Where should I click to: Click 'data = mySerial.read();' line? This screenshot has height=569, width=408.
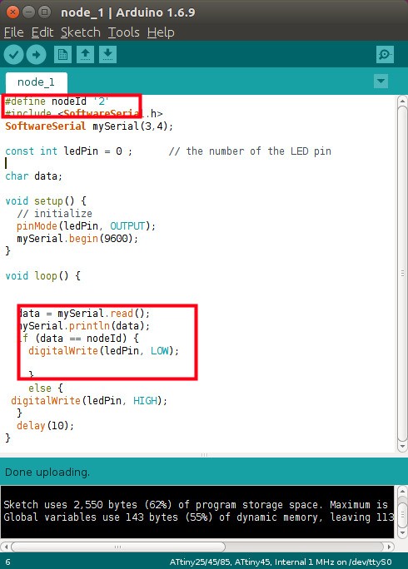click(84, 313)
